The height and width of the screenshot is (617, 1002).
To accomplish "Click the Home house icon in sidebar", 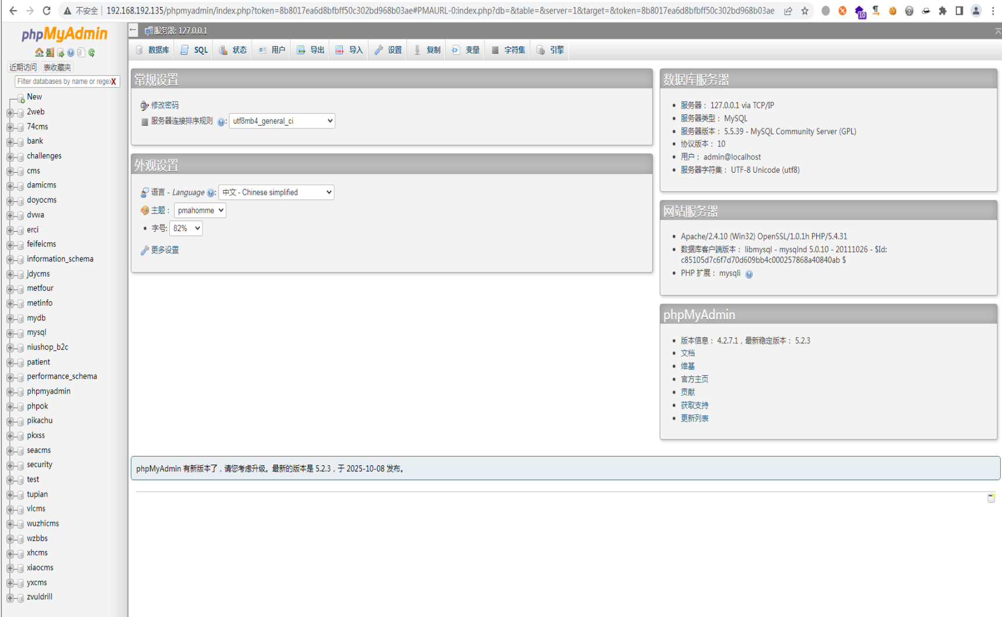I will click(39, 53).
